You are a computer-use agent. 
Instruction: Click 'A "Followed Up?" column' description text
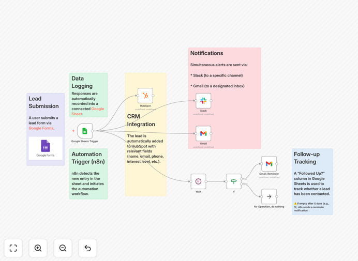coord(311,183)
